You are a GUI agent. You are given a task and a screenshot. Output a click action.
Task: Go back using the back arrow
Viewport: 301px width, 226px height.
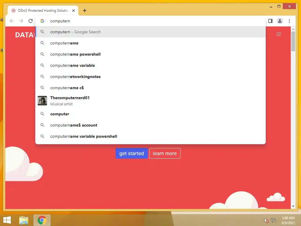tap(12, 21)
